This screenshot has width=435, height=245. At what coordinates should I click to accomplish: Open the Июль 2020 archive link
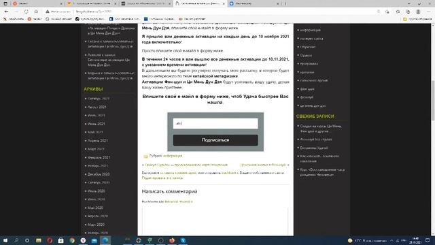pos(97,191)
